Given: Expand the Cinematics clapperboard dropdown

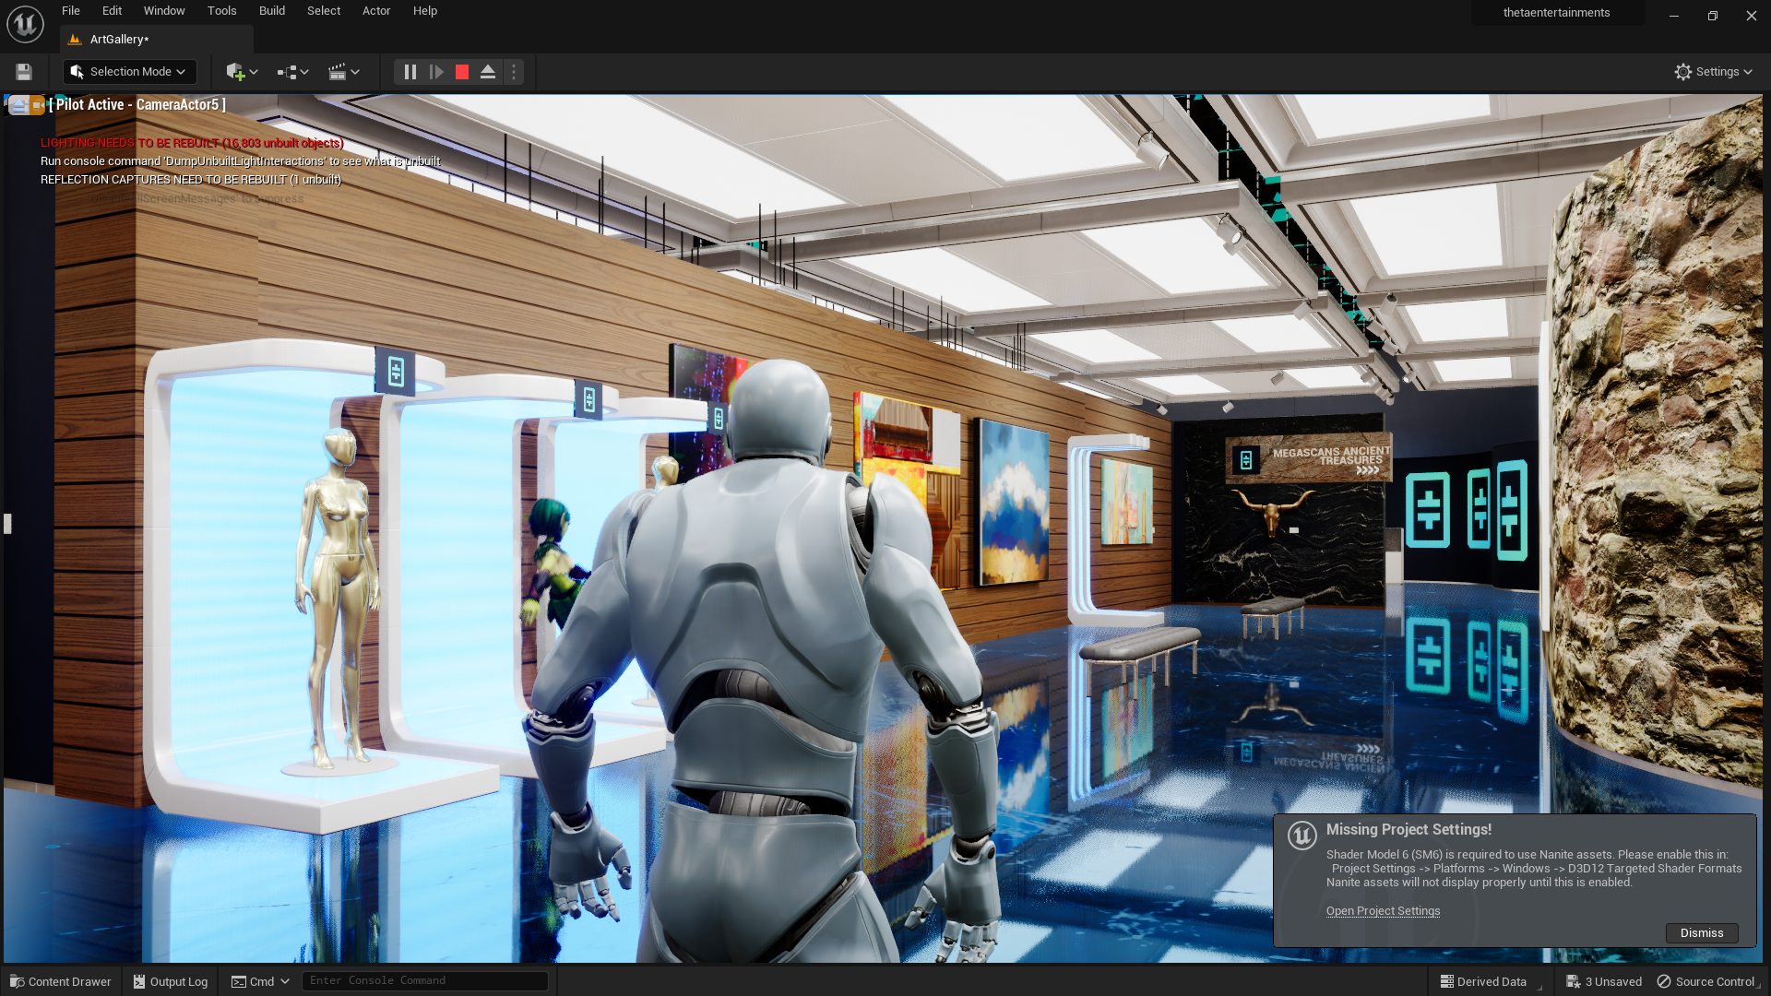Looking at the screenshot, I should tap(343, 72).
